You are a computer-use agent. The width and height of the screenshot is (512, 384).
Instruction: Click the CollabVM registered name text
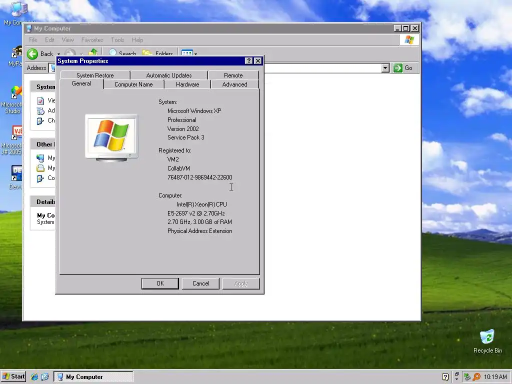pyautogui.click(x=178, y=168)
